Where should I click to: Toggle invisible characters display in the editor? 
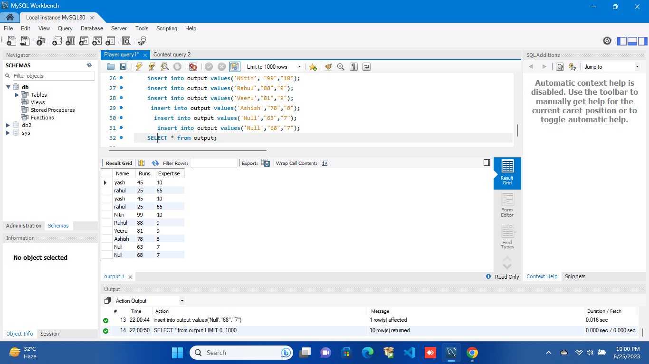353,66
